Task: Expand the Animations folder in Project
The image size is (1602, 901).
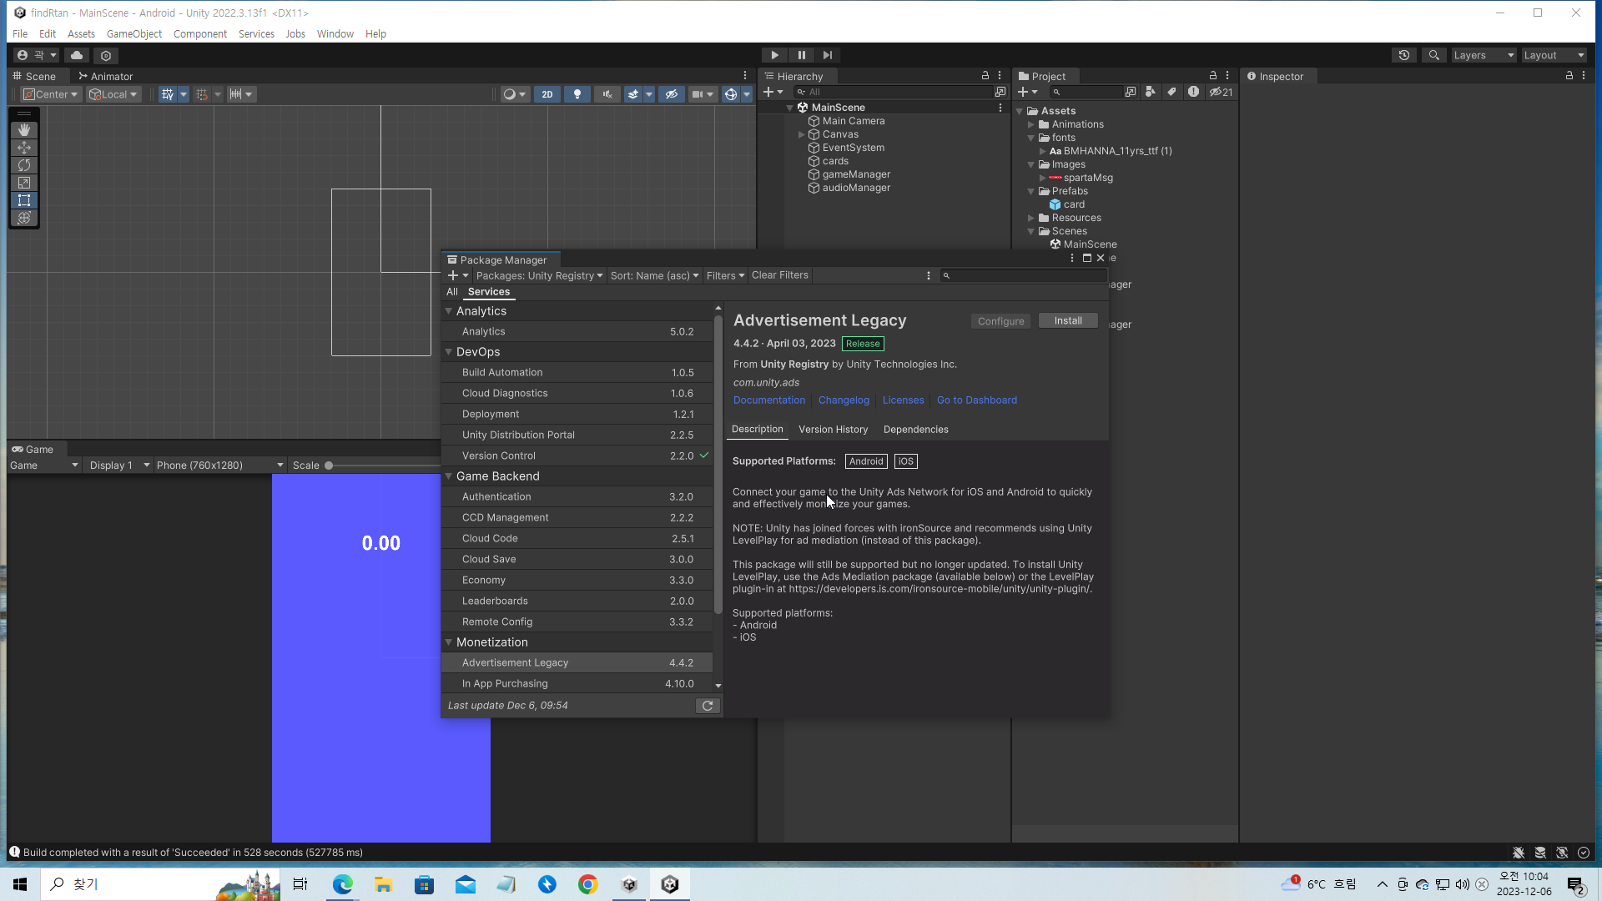Action: point(1031,124)
